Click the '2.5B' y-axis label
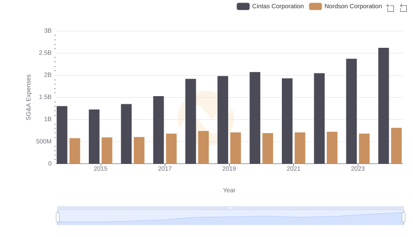This screenshot has width=413, height=237. pyautogui.click(x=45, y=53)
